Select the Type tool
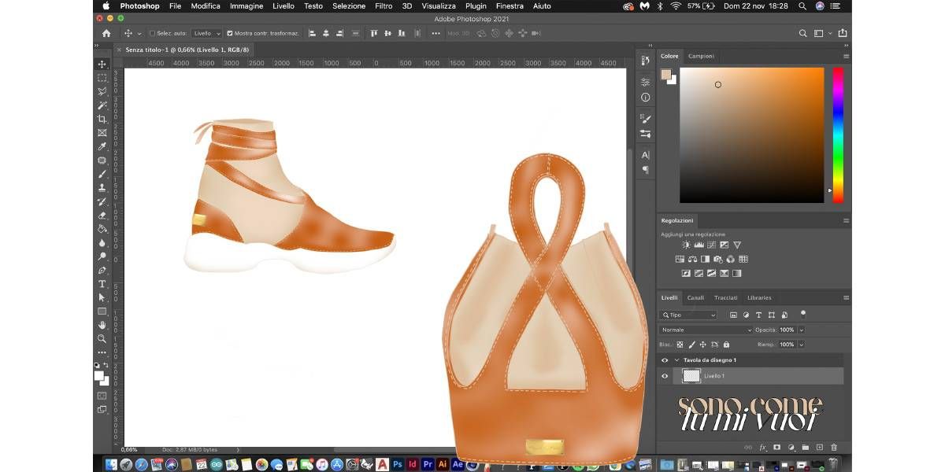This screenshot has width=945, height=472. click(102, 284)
